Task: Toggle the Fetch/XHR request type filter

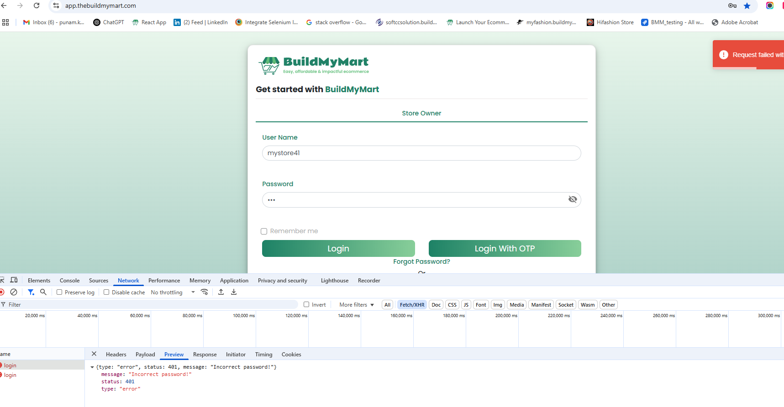Action: (x=412, y=305)
